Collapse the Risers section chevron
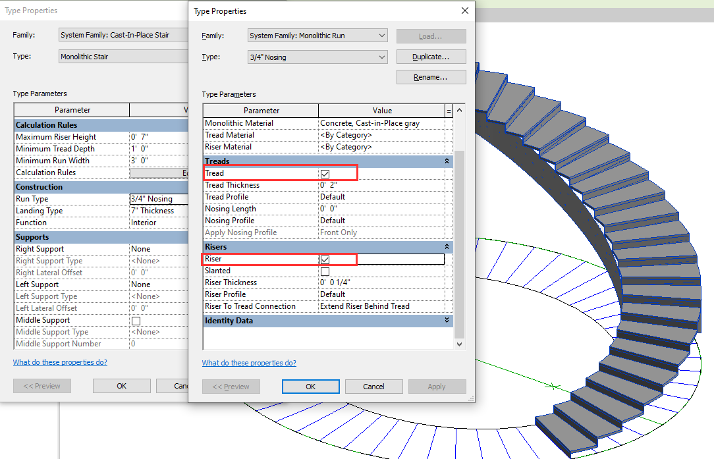Screen dimensions: 714x459 click(447, 246)
